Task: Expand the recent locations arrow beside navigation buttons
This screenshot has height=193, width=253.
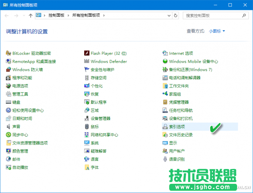Action: tap(24, 15)
